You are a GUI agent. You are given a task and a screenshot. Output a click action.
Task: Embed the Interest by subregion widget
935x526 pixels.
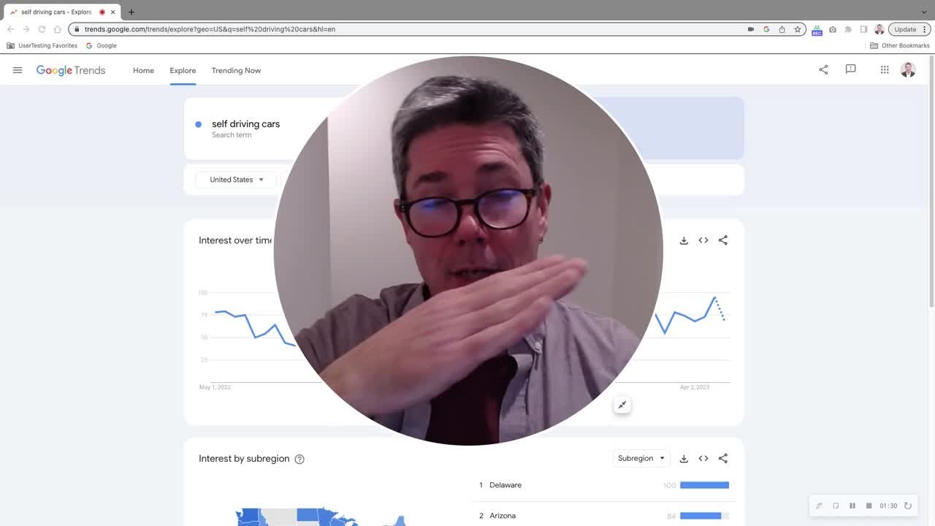[x=703, y=459]
